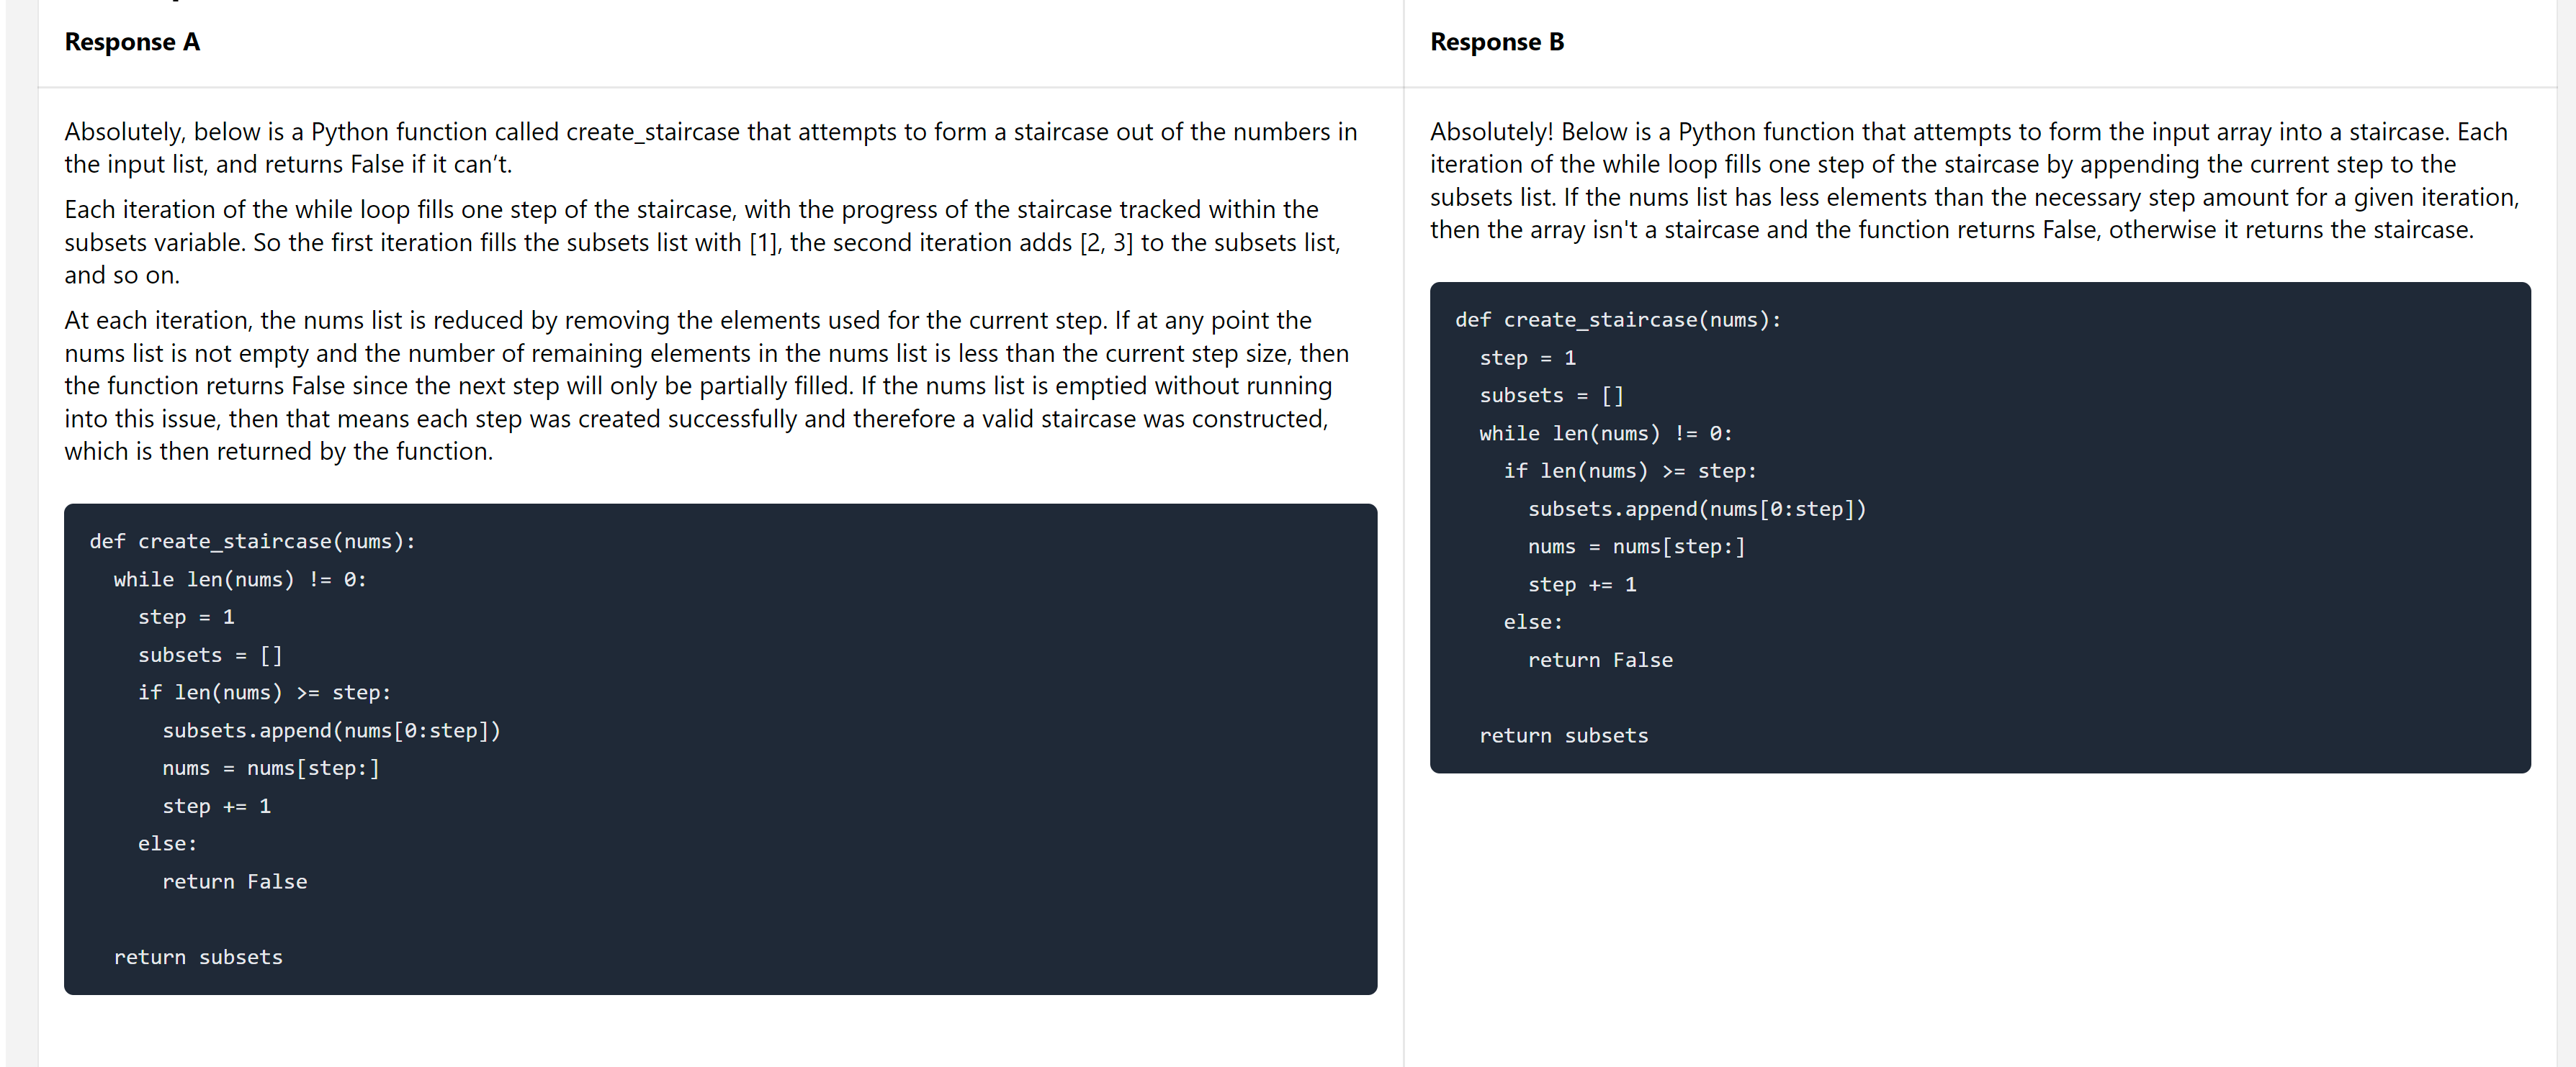
Task: Click 'subsets.append(nums[0:step])' in Response B
Action: coord(1697,509)
